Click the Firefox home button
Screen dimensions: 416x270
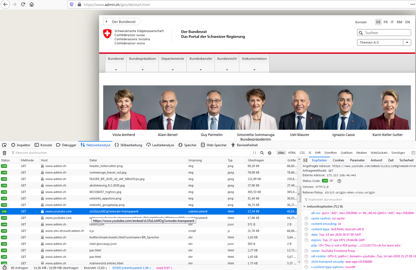[32, 5]
